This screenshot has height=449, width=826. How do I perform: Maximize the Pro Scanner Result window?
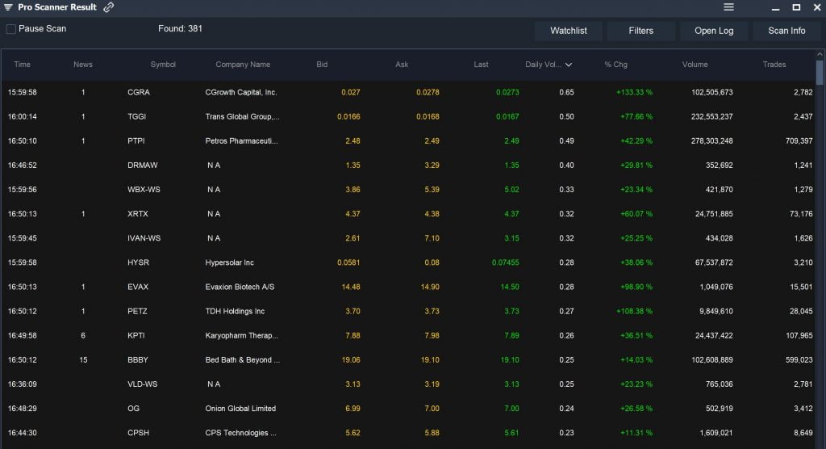pos(796,7)
